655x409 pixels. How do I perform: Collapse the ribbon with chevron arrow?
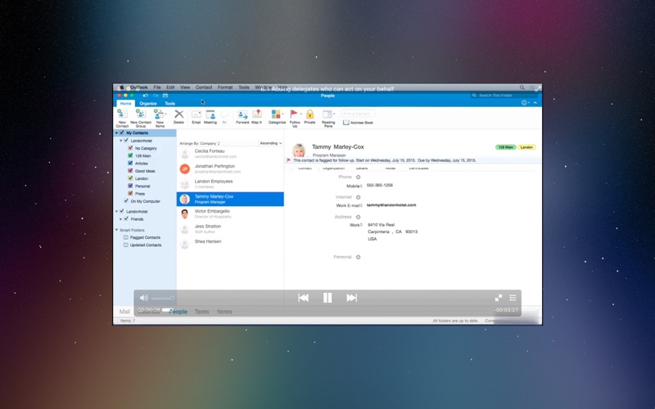tap(535, 103)
